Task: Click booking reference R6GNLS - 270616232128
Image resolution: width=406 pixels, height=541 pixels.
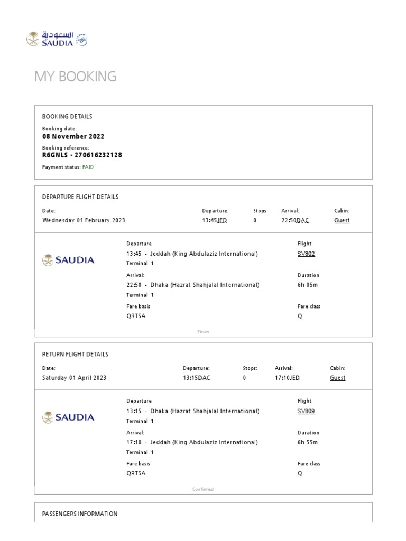Action: click(x=82, y=155)
